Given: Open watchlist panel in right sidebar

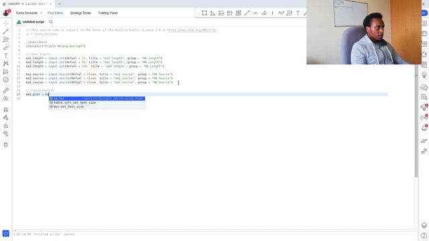Looking at the screenshot, I should pyautogui.click(x=424, y=23).
